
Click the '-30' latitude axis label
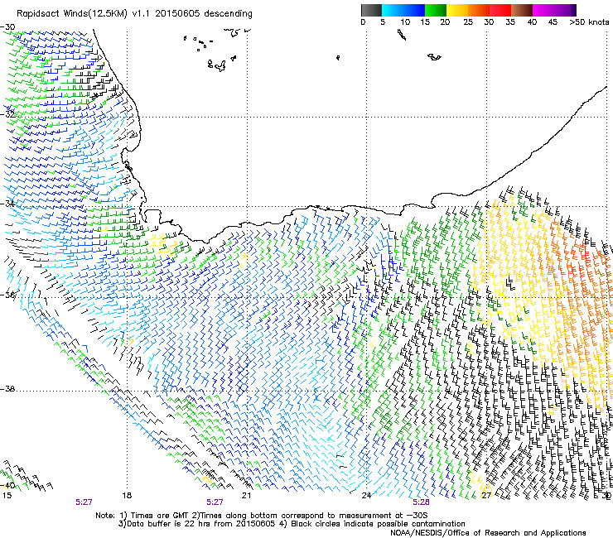click(x=7, y=27)
